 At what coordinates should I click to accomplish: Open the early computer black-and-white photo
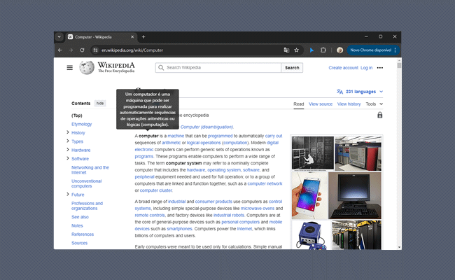coord(312,153)
